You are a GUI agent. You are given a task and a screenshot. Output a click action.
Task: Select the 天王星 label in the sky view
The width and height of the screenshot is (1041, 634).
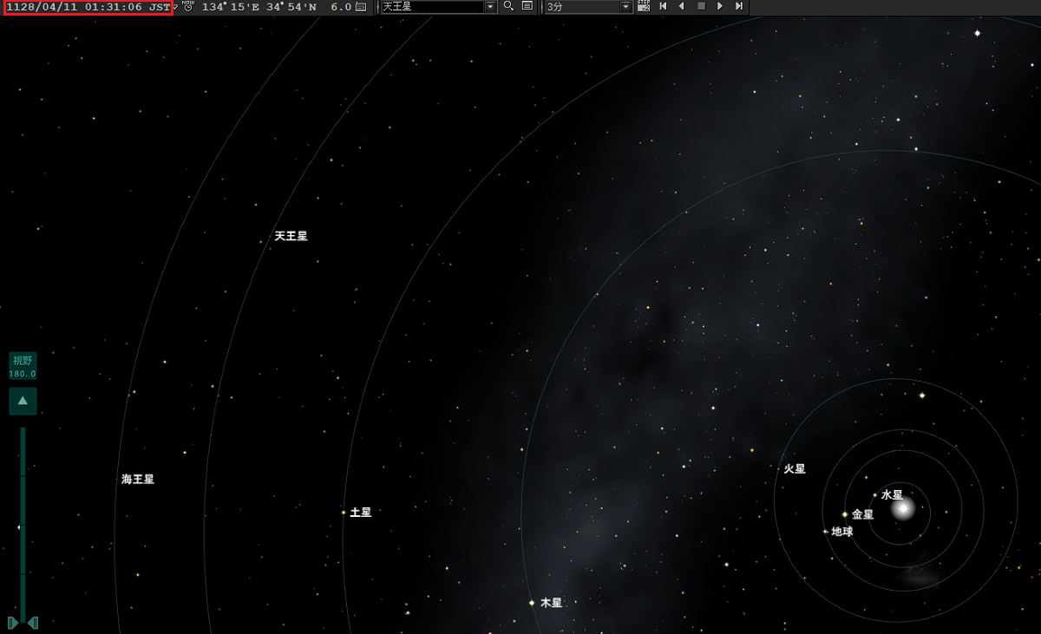pyautogui.click(x=291, y=236)
